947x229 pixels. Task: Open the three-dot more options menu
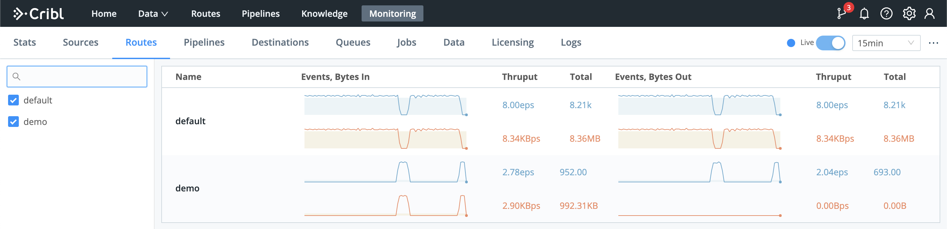pos(934,43)
